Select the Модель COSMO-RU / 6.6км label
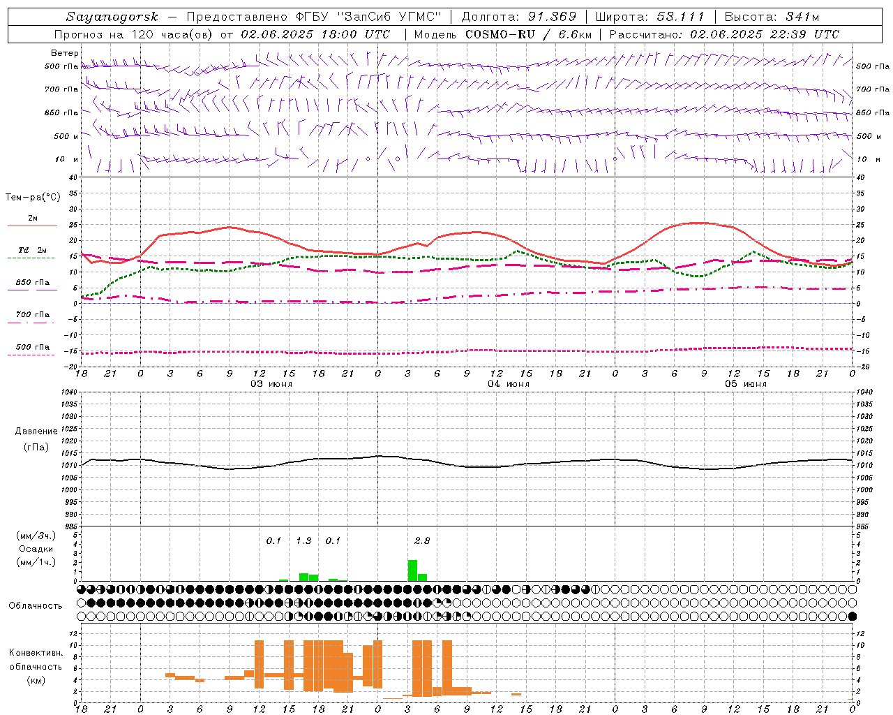 503,34
